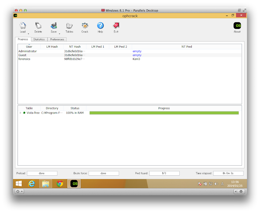This screenshot has height=213, width=260.
Task: Click the LM Pwd 2 column header
Action: click(x=121, y=47)
